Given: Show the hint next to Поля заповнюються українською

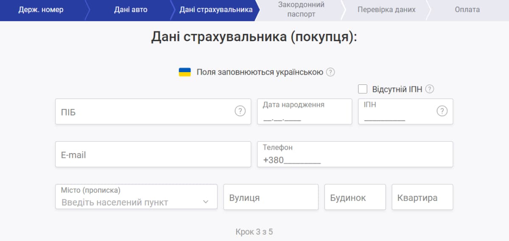Looking at the screenshot, I should tap(330, 72).
